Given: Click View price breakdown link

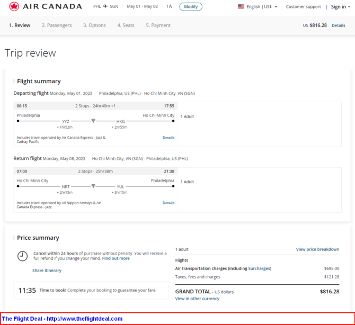Looking at the screenshot, I should tap(317, 249).
